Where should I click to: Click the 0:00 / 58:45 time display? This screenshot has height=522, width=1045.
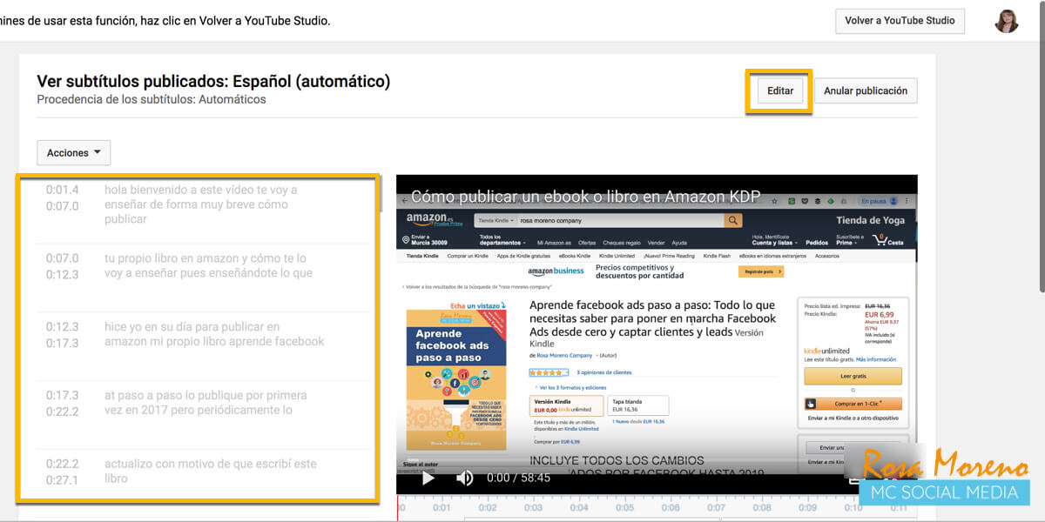519,478
